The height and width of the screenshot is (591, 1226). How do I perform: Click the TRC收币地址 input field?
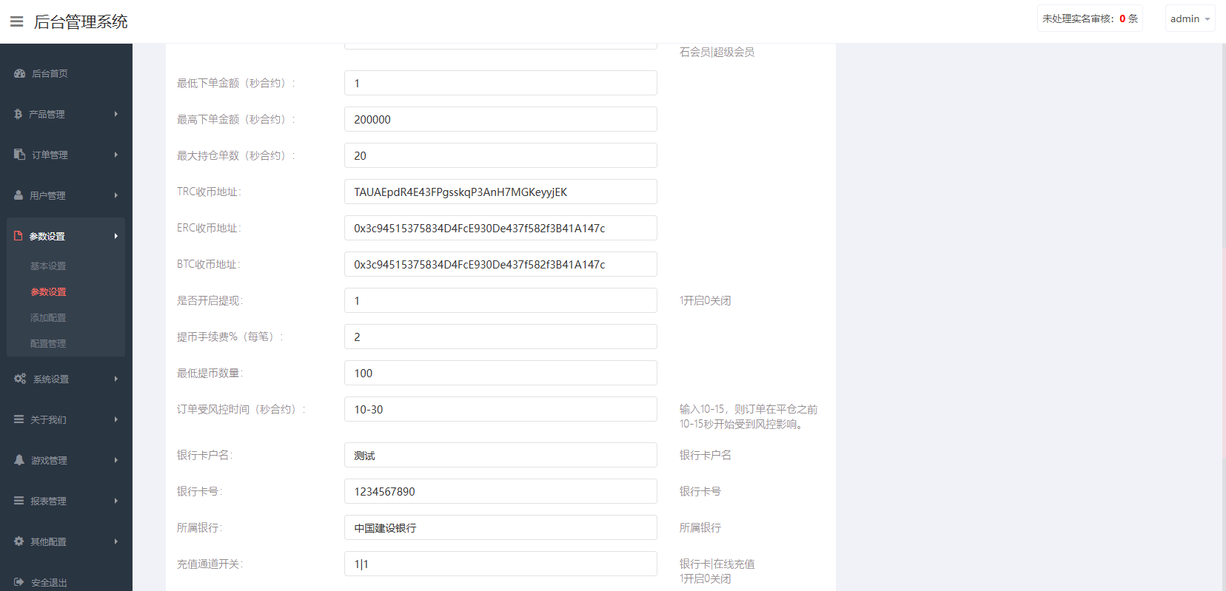(x=500, y=192)
